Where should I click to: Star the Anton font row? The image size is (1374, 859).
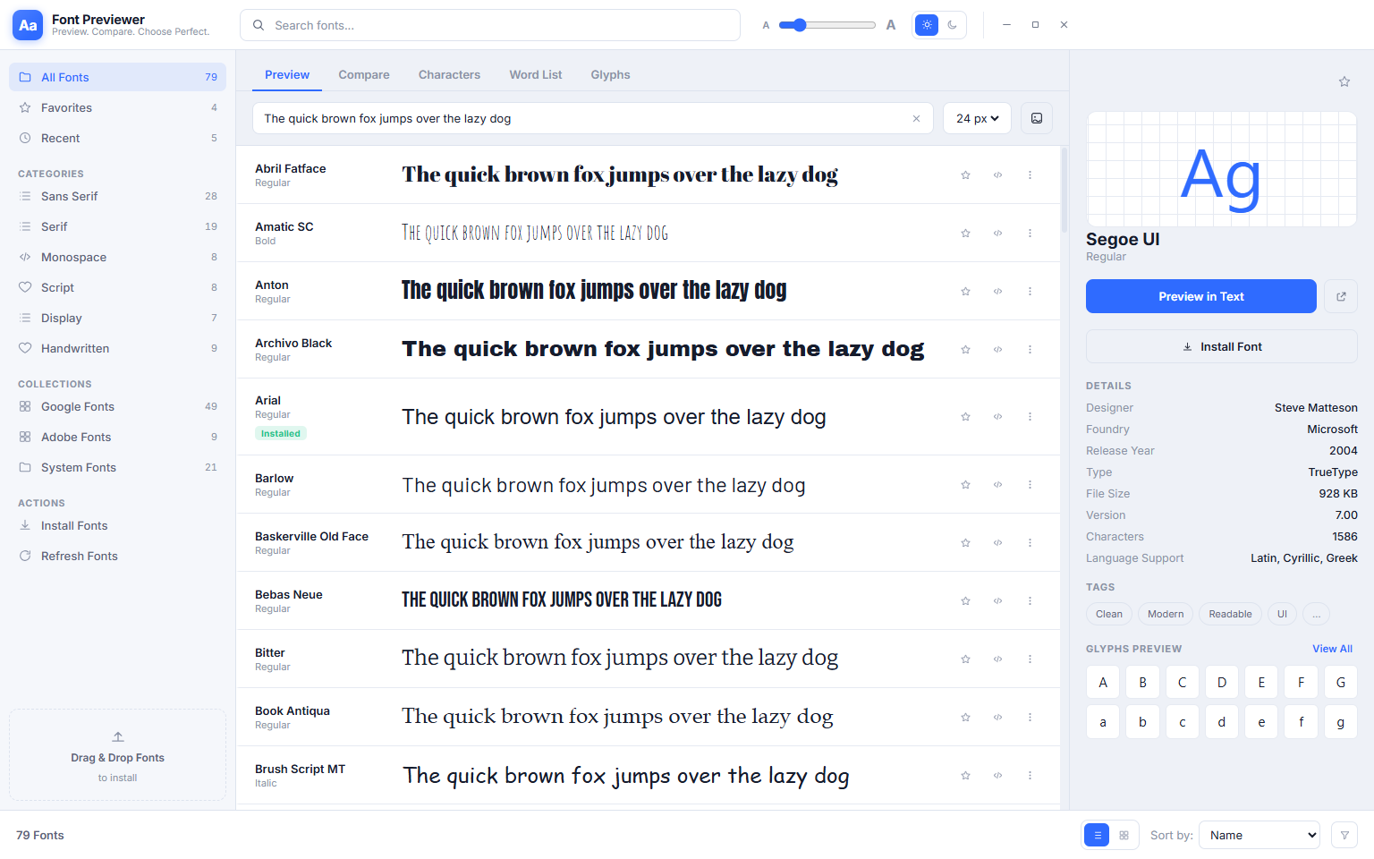click(965, 292)
